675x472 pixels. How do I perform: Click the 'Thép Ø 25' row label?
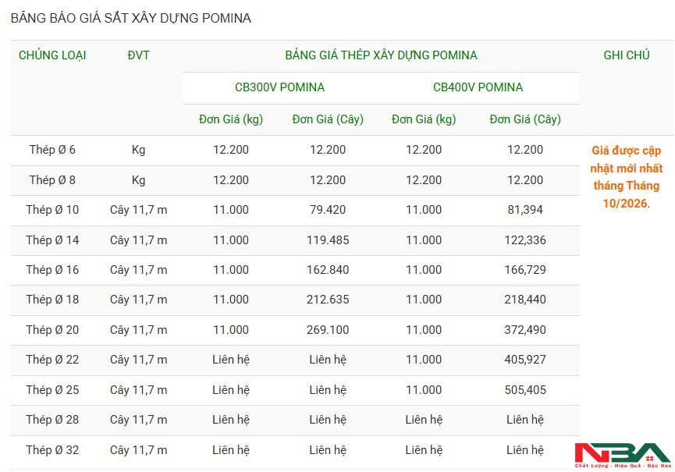click(52, 390)
